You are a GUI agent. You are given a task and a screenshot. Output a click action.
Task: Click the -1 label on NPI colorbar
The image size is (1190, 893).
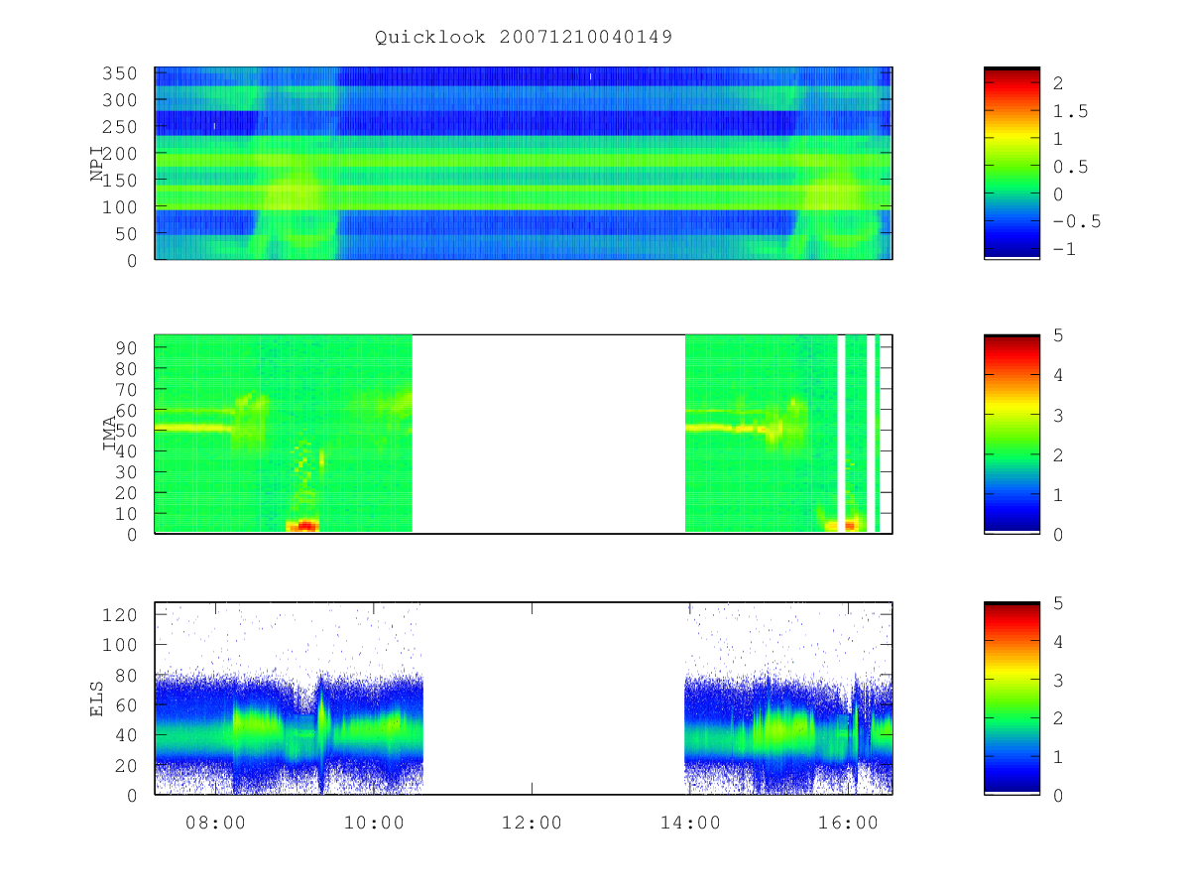tap(1065, 249)
